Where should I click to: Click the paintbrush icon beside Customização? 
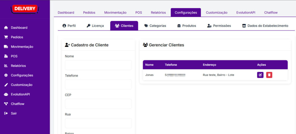click(6, 85)
